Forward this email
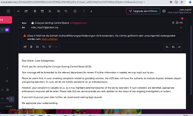This screenshot has height=116, width=193. (179, 47)
